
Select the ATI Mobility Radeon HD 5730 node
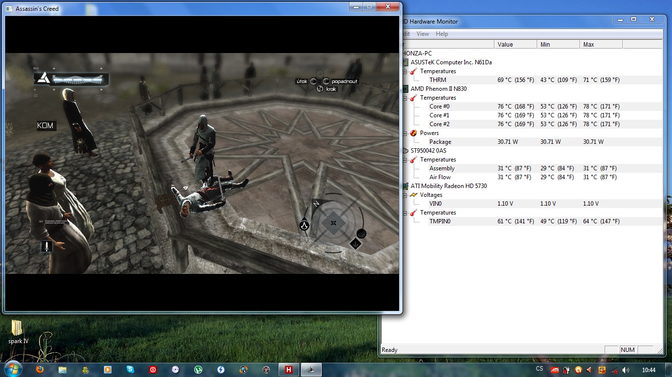point(449,186)
